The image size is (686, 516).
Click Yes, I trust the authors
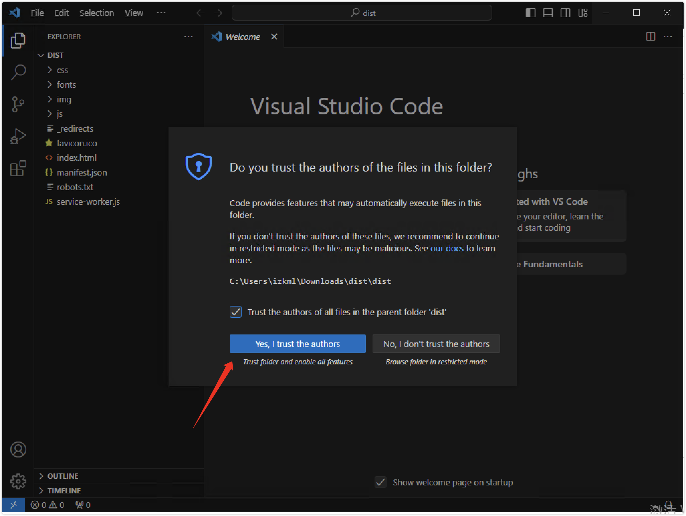coord(297,344)
